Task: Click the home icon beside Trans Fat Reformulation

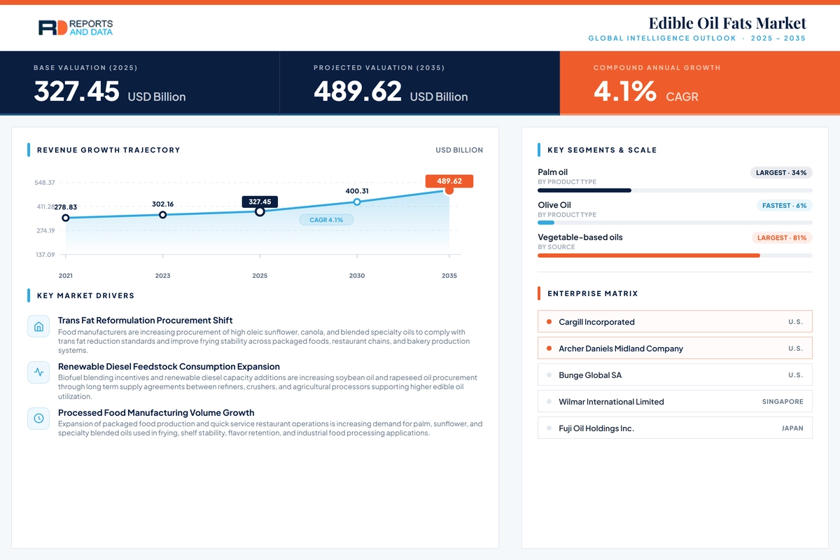Action: click(38, 326)
